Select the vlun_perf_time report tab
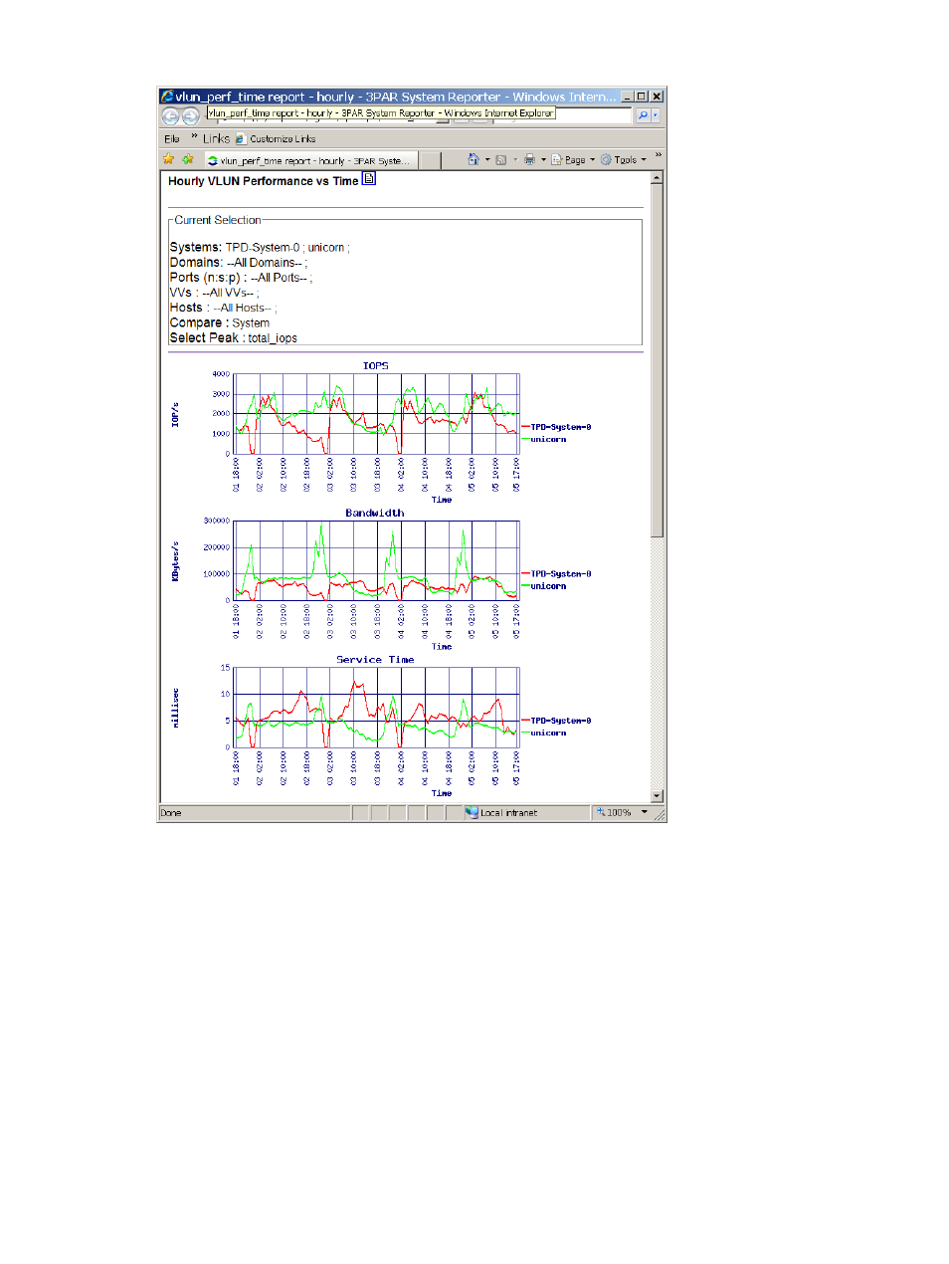Viewport: 949px width, 1264px height. coord(310,160)
